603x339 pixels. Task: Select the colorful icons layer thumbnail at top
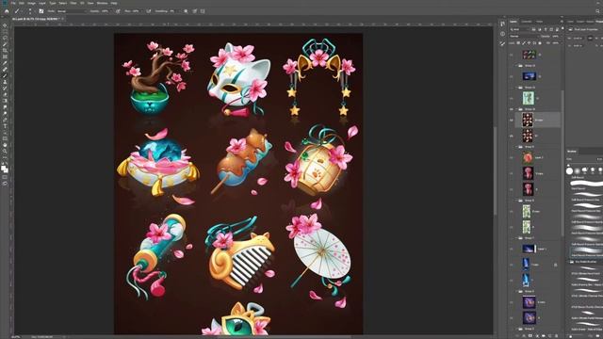529,55
